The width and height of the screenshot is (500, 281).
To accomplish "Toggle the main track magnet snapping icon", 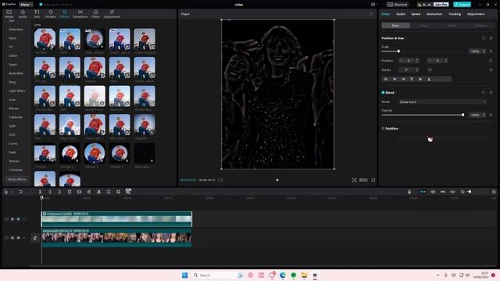I will click(423, 192).
